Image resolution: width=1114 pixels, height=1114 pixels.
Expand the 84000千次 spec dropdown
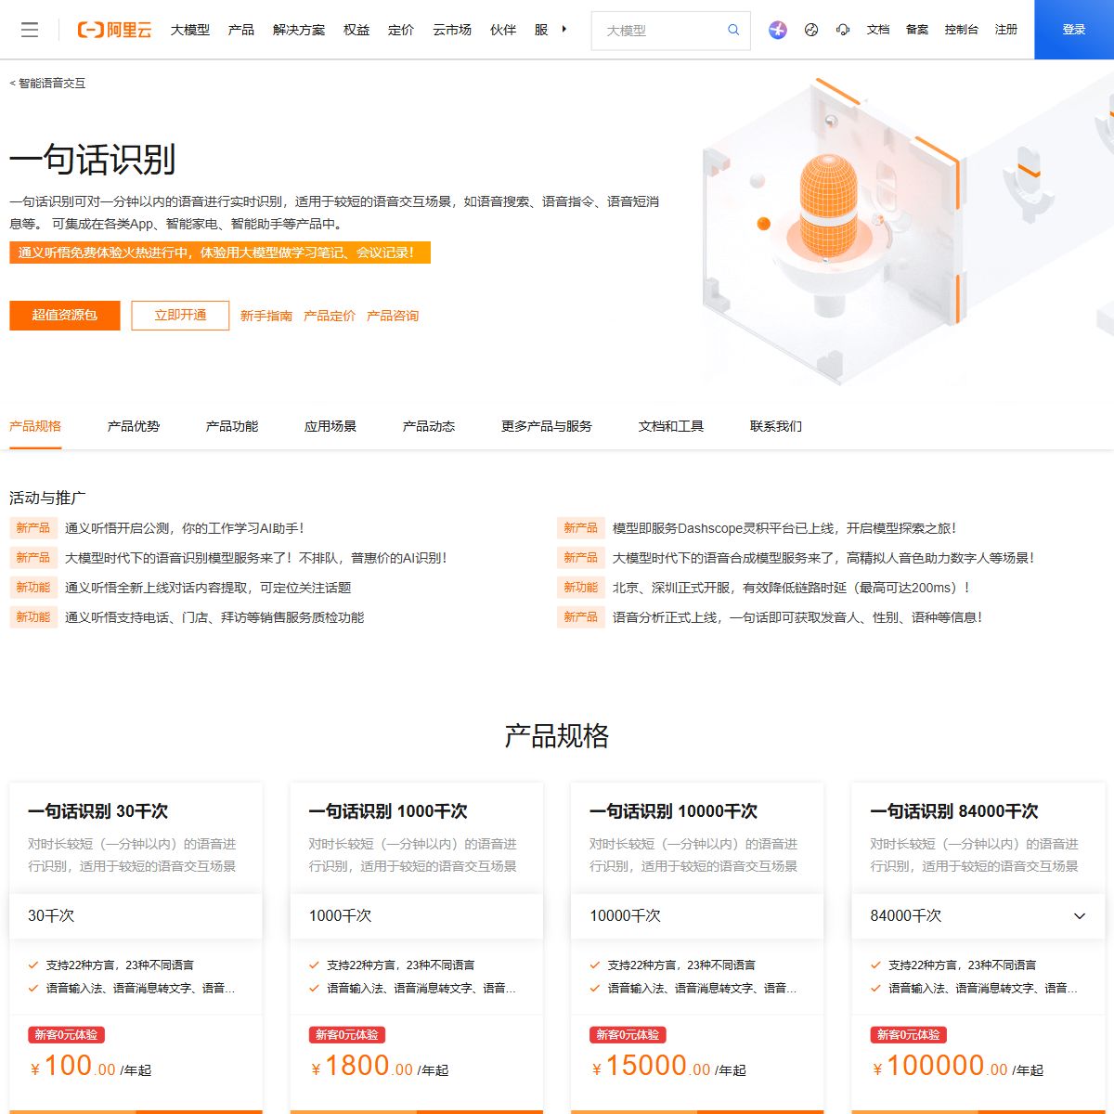click(x=978, y=915)
